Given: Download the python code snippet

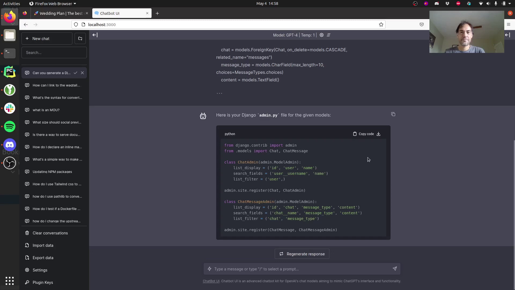Looking at the screenshot, I should pos(378,134).
